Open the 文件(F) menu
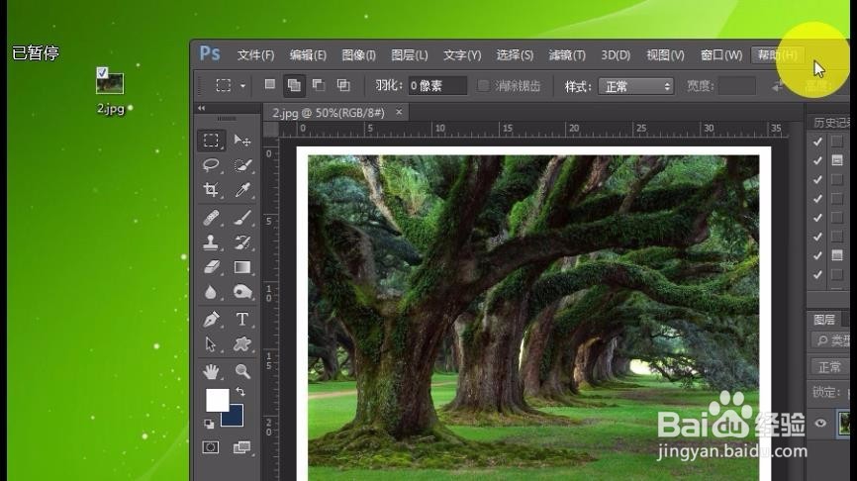The image size is (857, 481). pos(255,55)
